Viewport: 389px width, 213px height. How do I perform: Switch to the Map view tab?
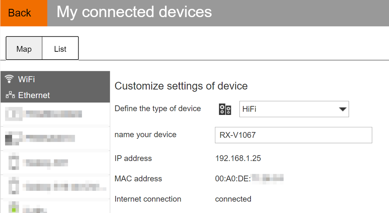pos(24,49)
